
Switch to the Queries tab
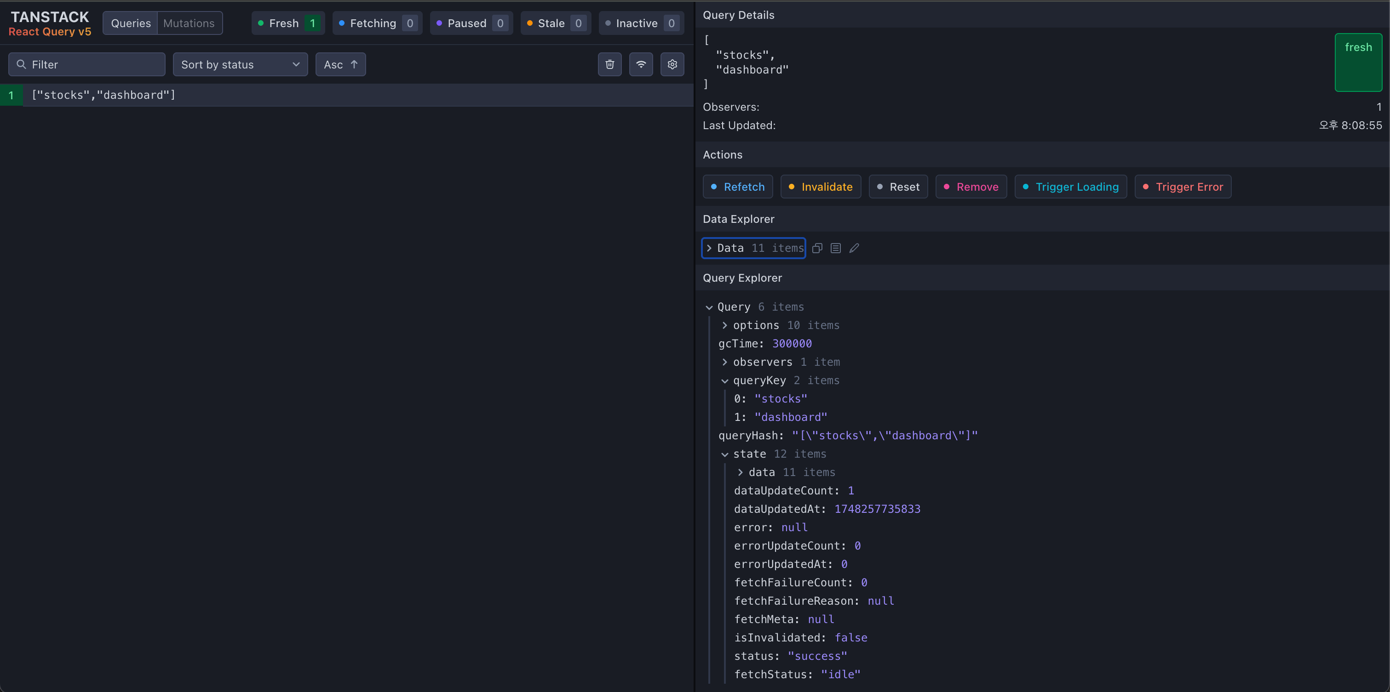click(x=131, y=23)
